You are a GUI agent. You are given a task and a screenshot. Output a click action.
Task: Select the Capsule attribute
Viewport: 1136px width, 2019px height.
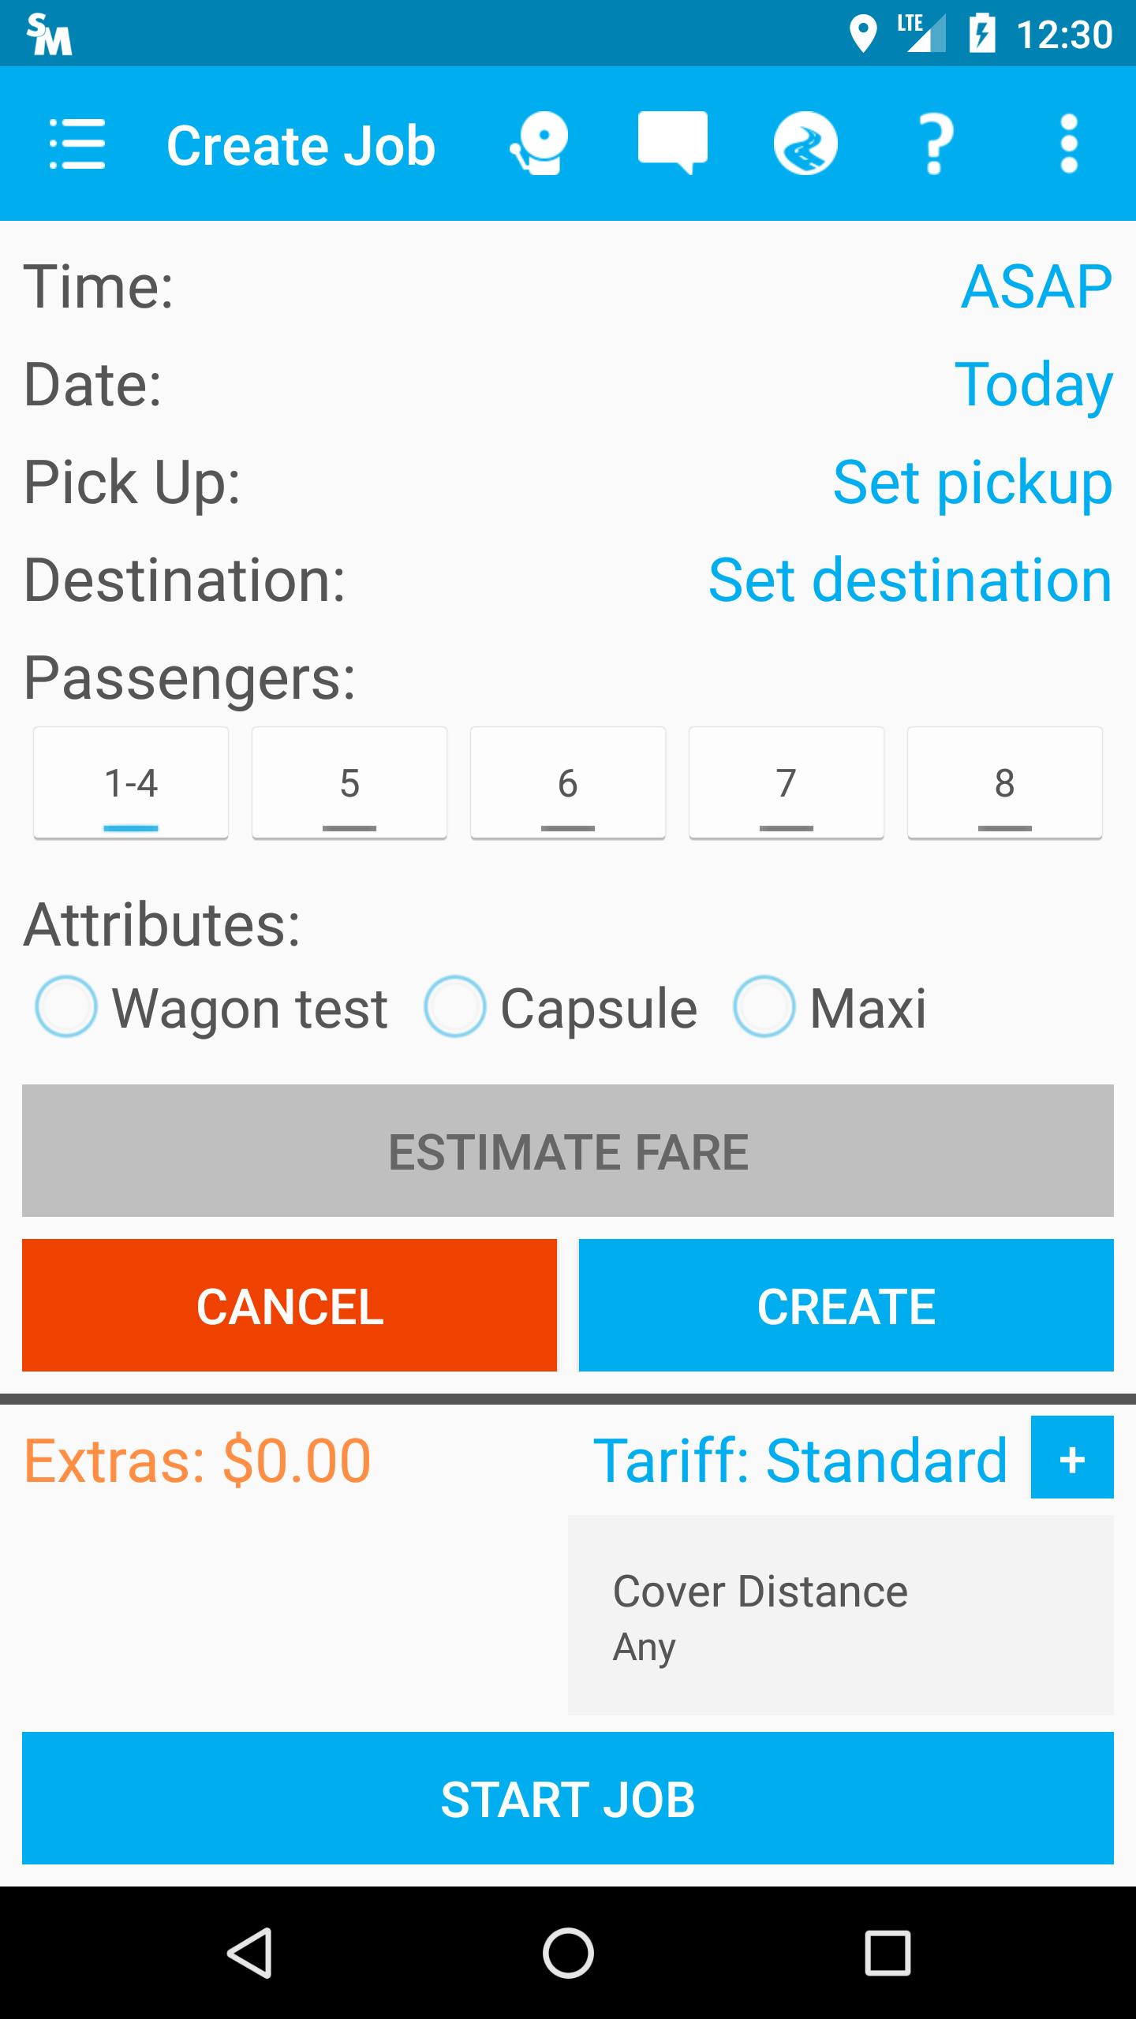(560, 1007)
